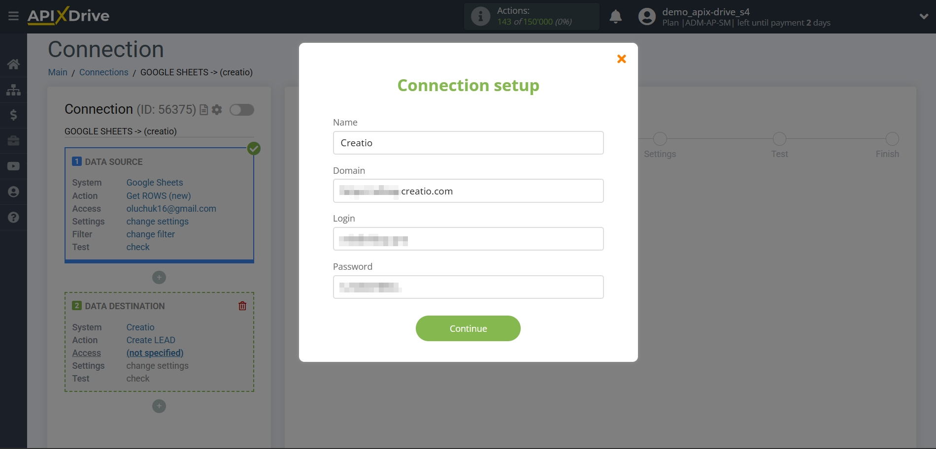The width and height of the screenshot is (936, 449).
Task: Click the YouTube video icon in the sidebar
Action: click(13, 166)
